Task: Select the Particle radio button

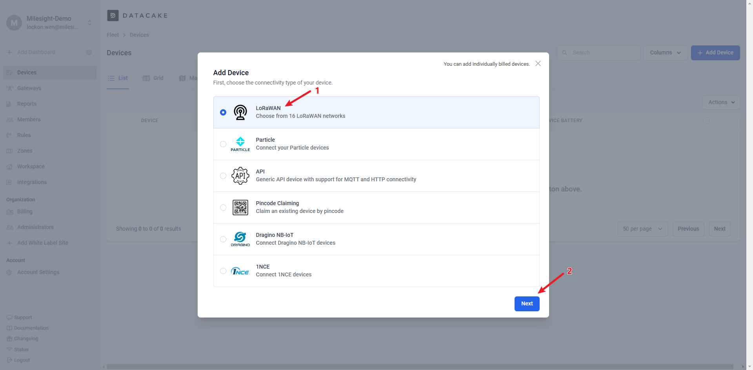Action: (x=223, y=144)
